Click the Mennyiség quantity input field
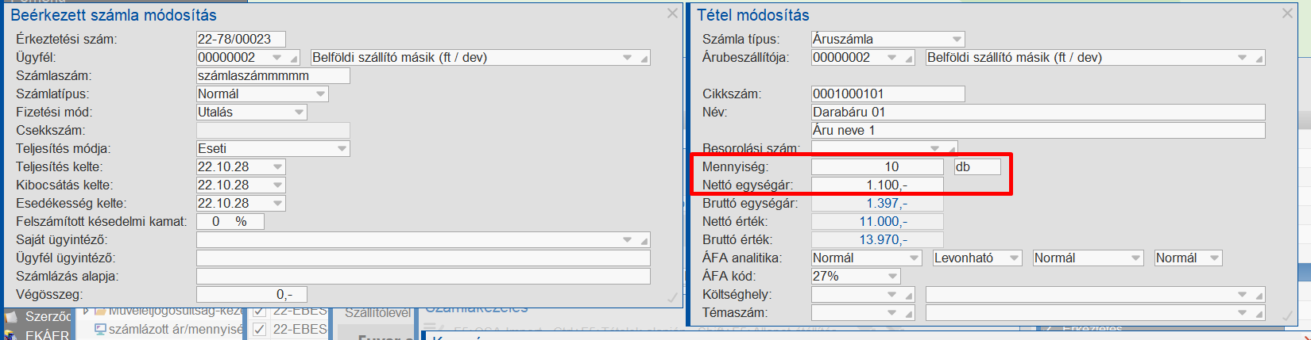The image size is (1311, 340). (877, 167)
